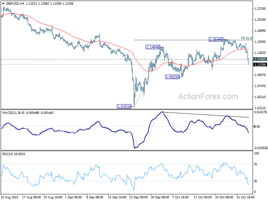
Task: Click the 30 Sep 08:00 date label
Action: point(160,197)
